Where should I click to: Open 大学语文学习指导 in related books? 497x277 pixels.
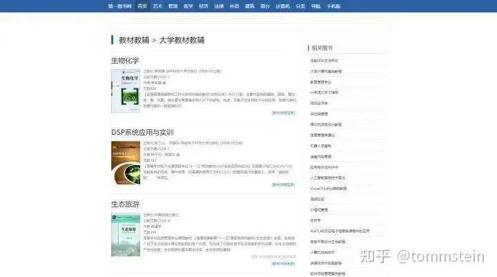[x=324, y=93]
